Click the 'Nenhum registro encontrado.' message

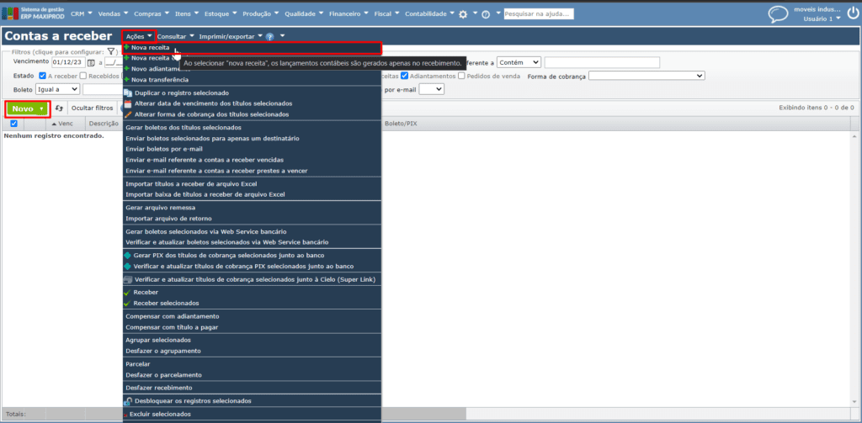(x=54, y=135)
